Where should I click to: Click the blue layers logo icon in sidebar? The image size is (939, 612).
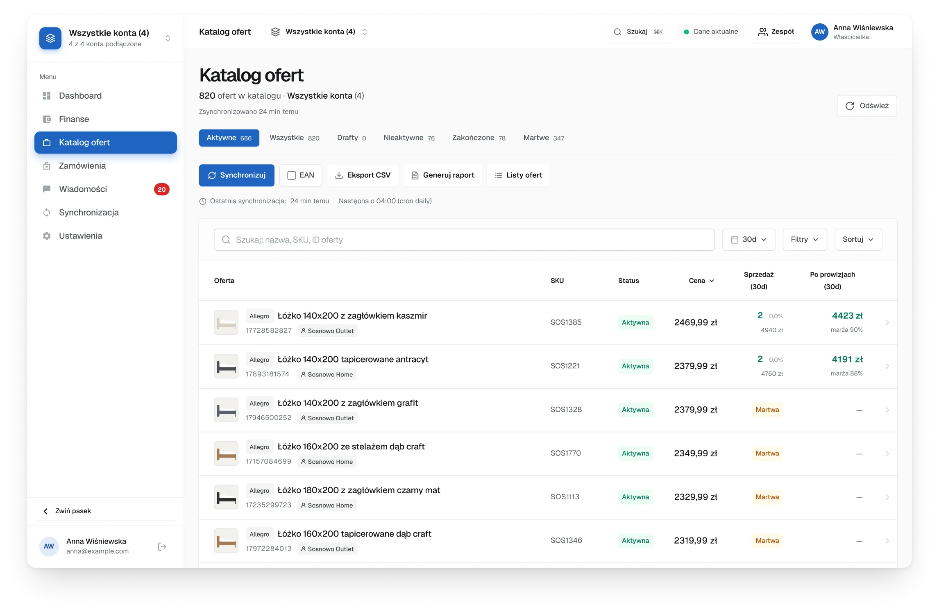[50, 38]
